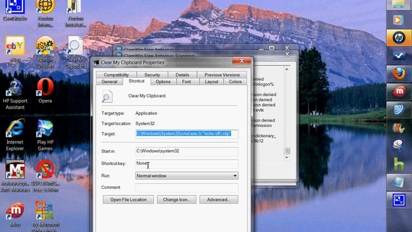The image size is (412, 232).
Task: Switch to the Colors tab
Action: coord(235,82)
